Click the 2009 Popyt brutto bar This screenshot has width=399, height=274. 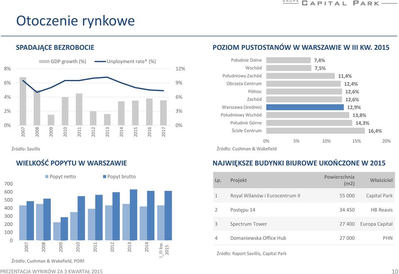click(64, 229)
